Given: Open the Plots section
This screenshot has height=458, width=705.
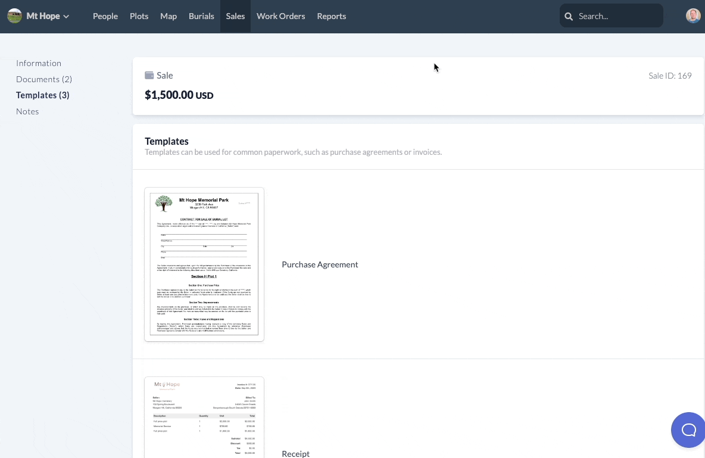Looking at the screenshot, I should tap(139, 16).
